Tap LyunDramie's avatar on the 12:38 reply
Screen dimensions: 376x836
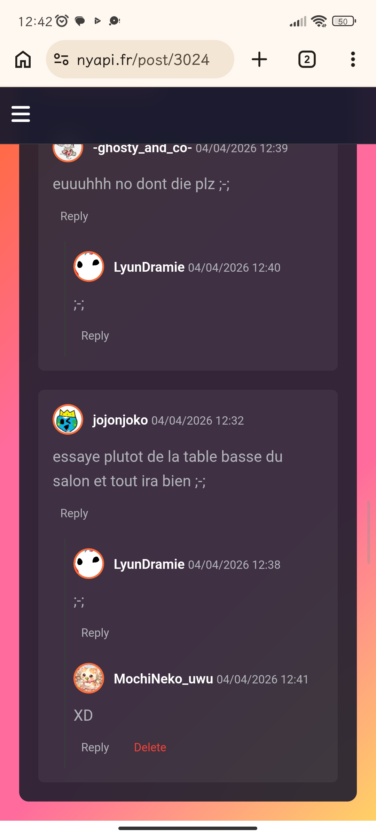pyautogui.click(x=89, y=564)
